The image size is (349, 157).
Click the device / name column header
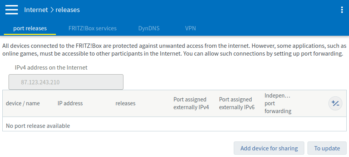coord(23,103)
